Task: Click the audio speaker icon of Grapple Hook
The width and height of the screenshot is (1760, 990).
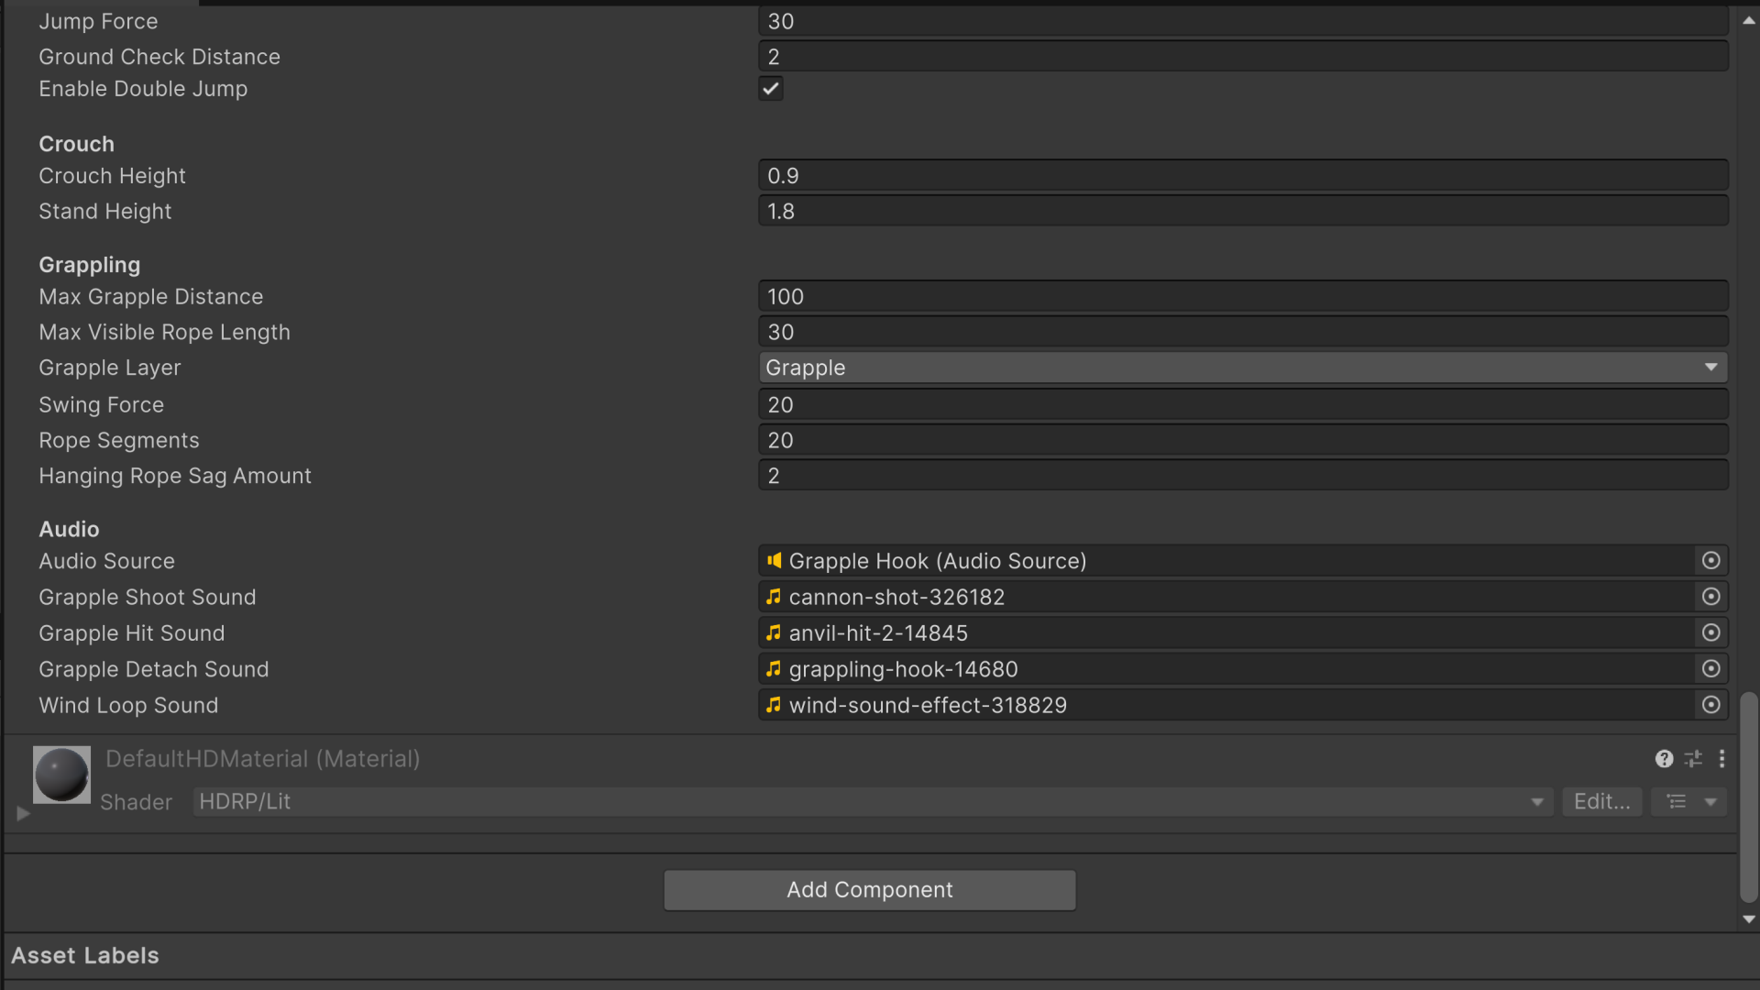Action: tap(775, 561)
